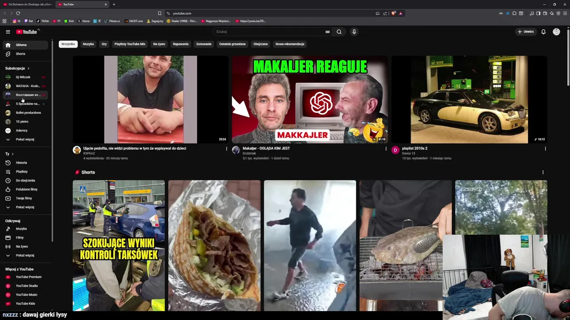Open Shorts in the sidebar
Image resolution: width=570 pixels, height=320 pixels.
pos(26,54)
